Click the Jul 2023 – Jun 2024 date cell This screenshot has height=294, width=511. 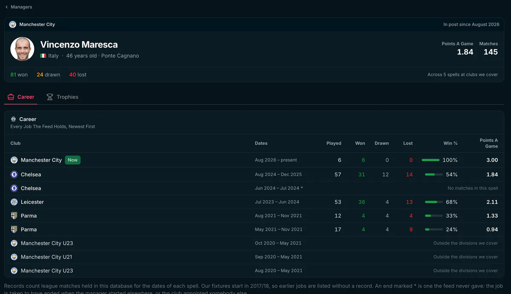[277, 202]
